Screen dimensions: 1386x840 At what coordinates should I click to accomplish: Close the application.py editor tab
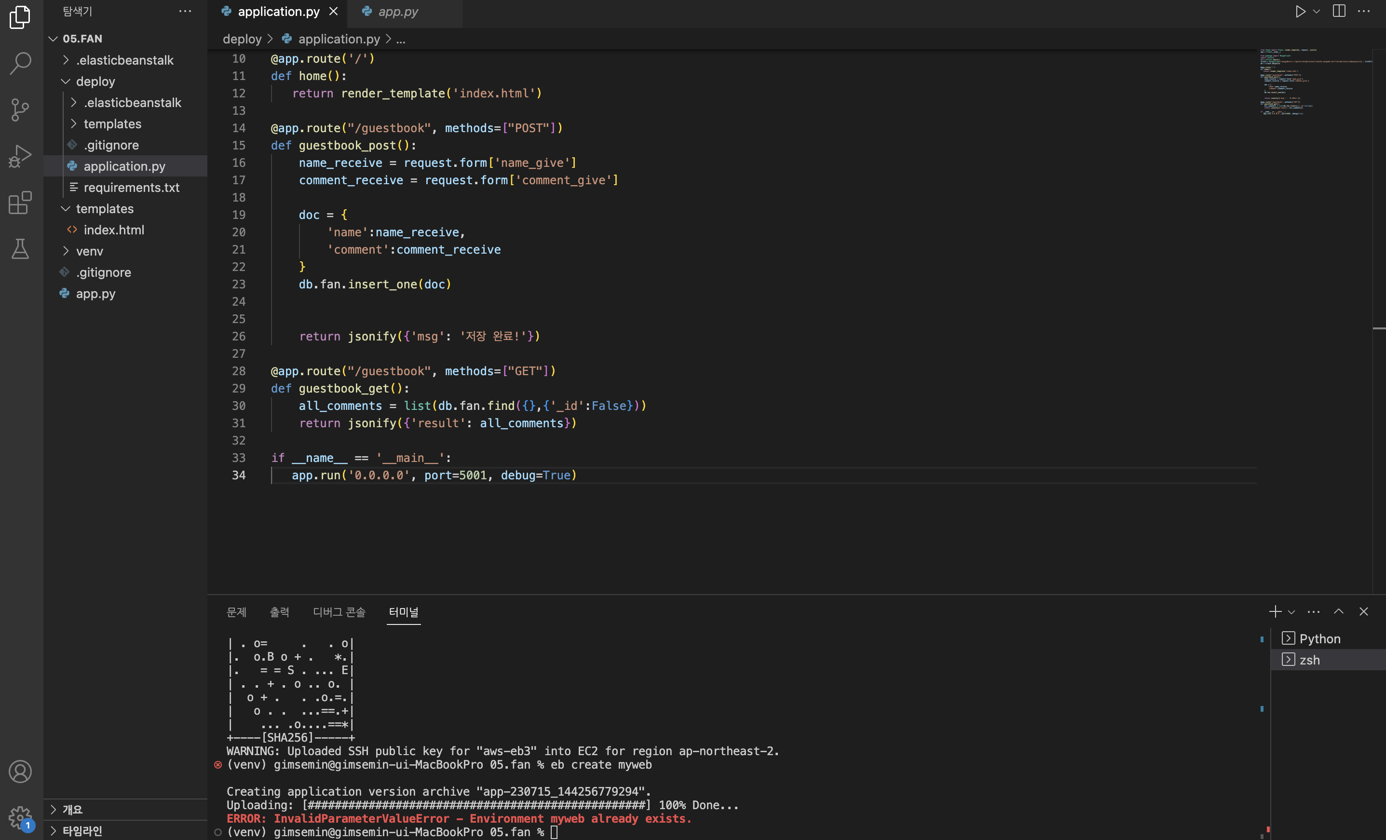(x=334, y=11)
